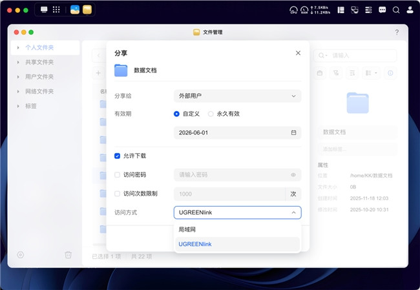The height and width of the screenshot is (290, 420).
Task: Select 用户文件夹 in the sidebar
Action: click(39, 77)
